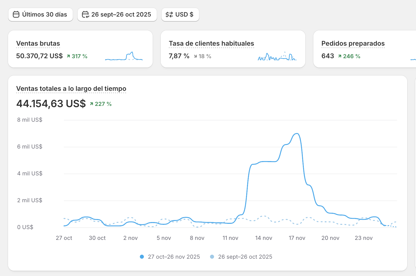
Task: Click the Tasa de clientes habituales sparkline
Action: pos(277,56)
